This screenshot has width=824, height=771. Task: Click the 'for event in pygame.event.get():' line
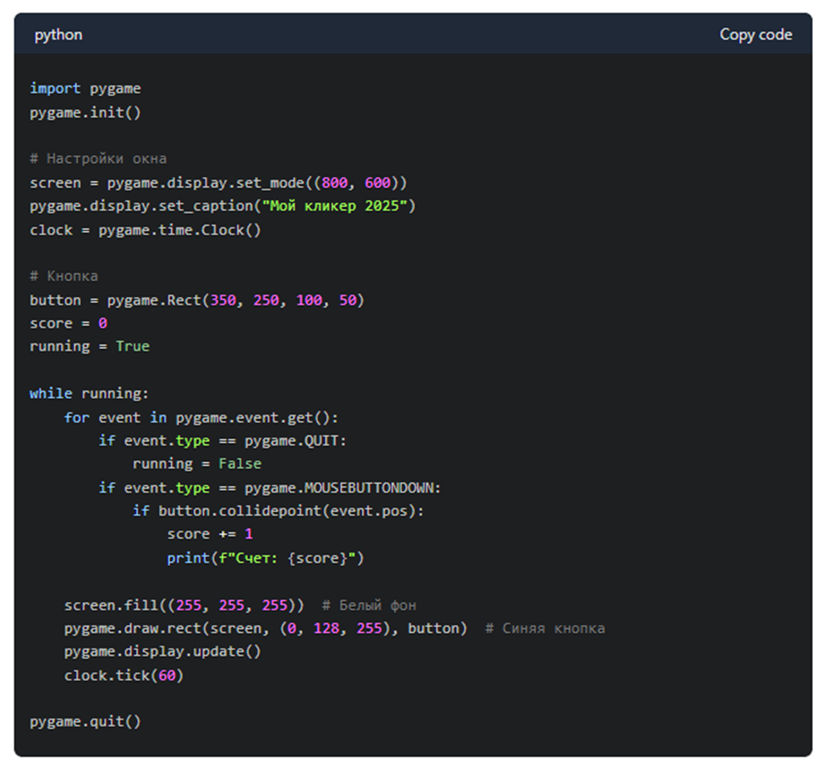[201, 418]
